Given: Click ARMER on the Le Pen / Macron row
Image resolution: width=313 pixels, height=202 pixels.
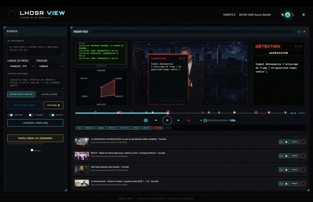Looking at the screenshot, I should 294,156.
